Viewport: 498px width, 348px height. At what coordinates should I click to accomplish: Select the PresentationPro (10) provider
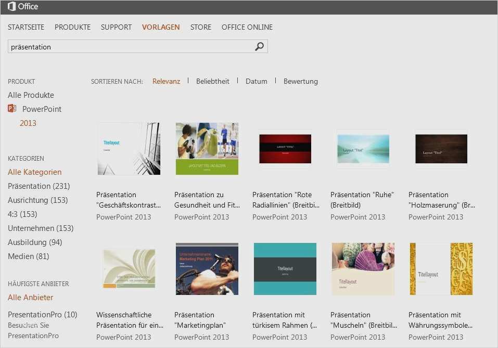click(42, 315)
